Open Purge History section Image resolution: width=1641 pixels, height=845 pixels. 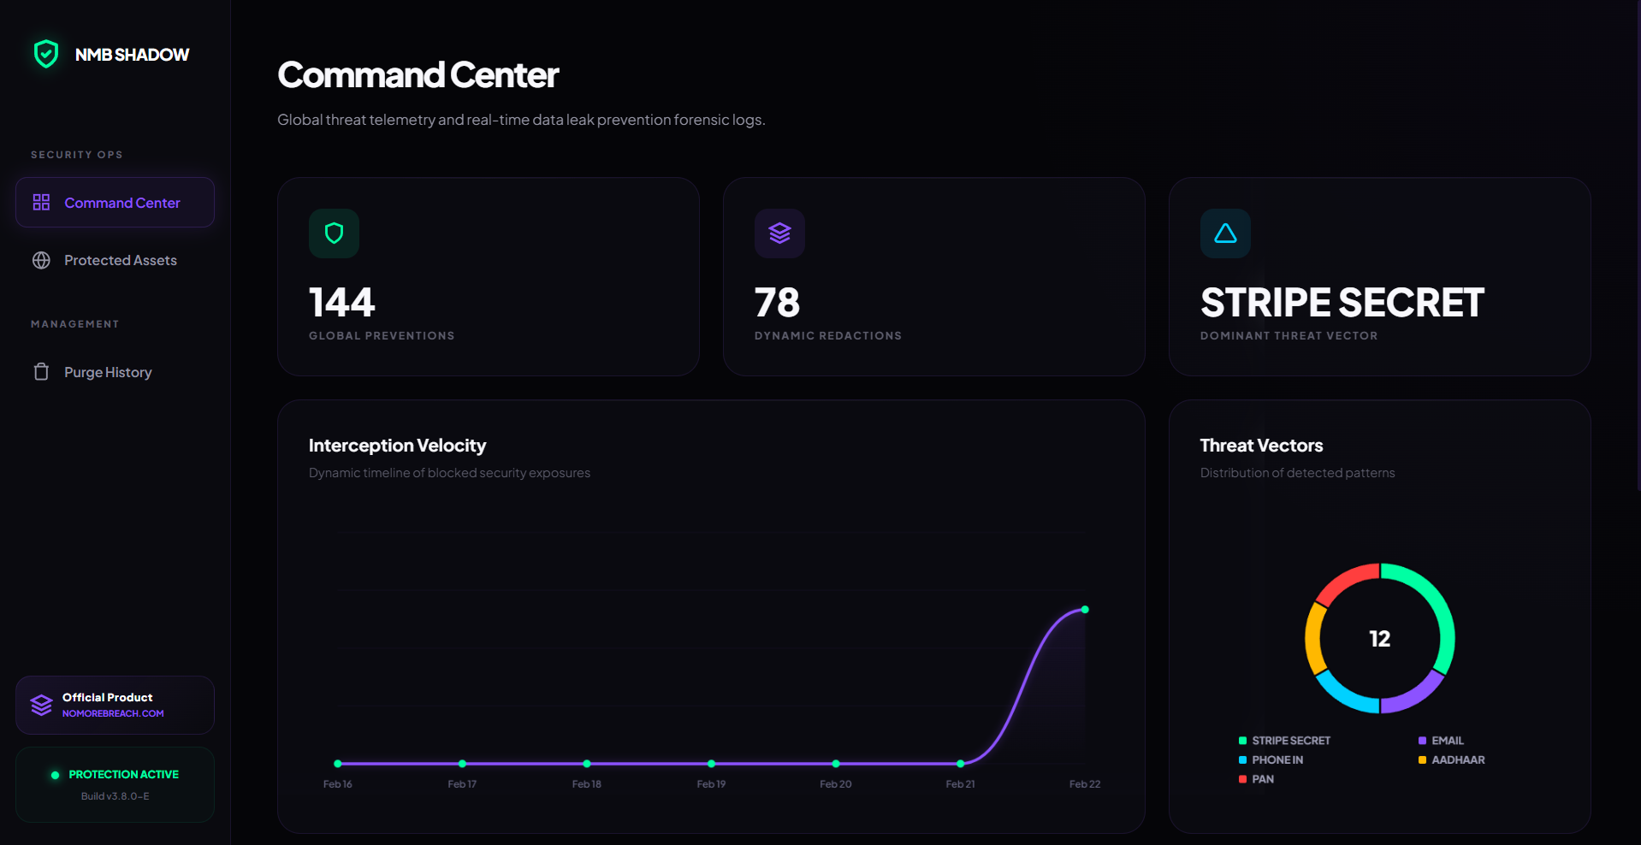pyautogui.click(x=108, y=372)
